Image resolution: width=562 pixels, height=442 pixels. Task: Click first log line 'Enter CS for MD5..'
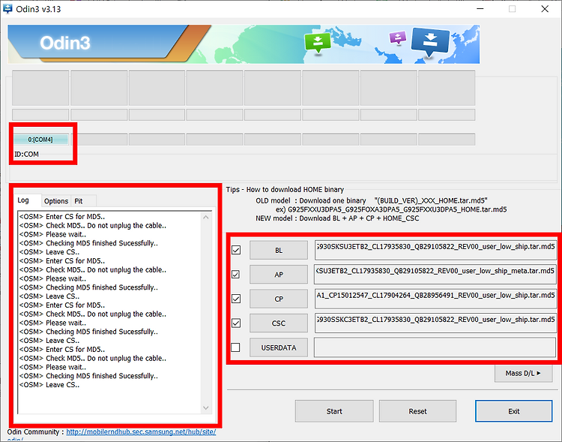pyautogui.click(x=62, y=217)
